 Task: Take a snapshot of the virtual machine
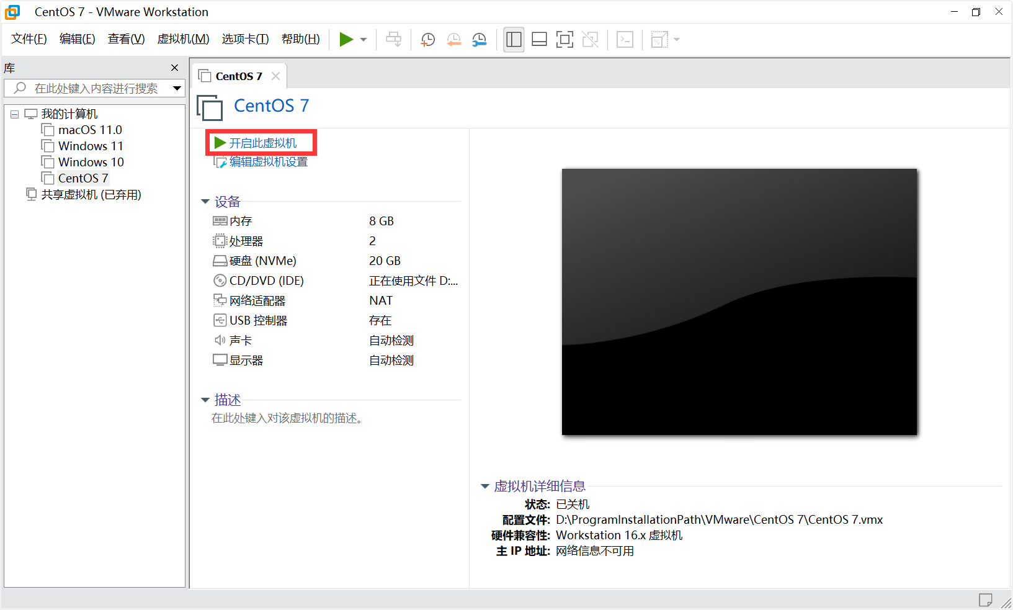(427, 39)
